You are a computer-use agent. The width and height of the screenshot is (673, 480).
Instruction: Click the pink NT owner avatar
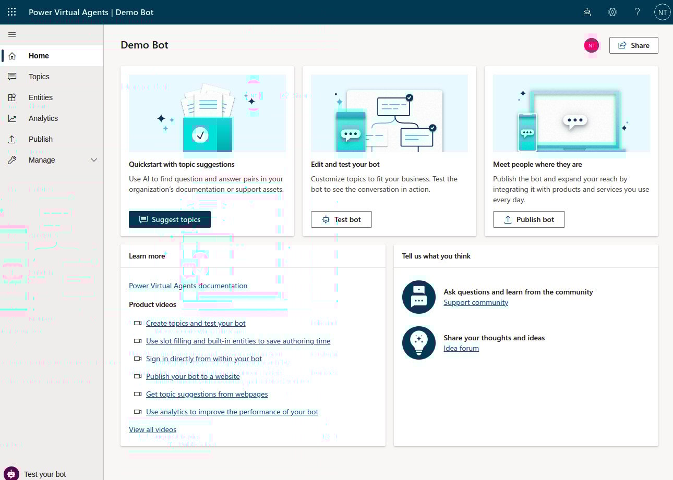pyautogui.click(x=592, y=45)
